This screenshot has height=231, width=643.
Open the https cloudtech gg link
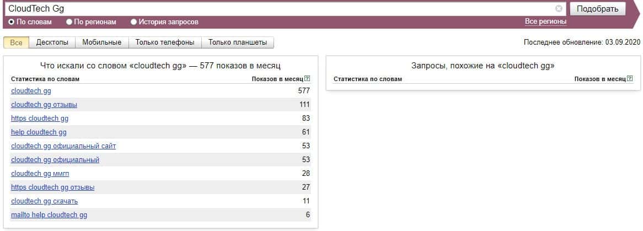point(40,119)
